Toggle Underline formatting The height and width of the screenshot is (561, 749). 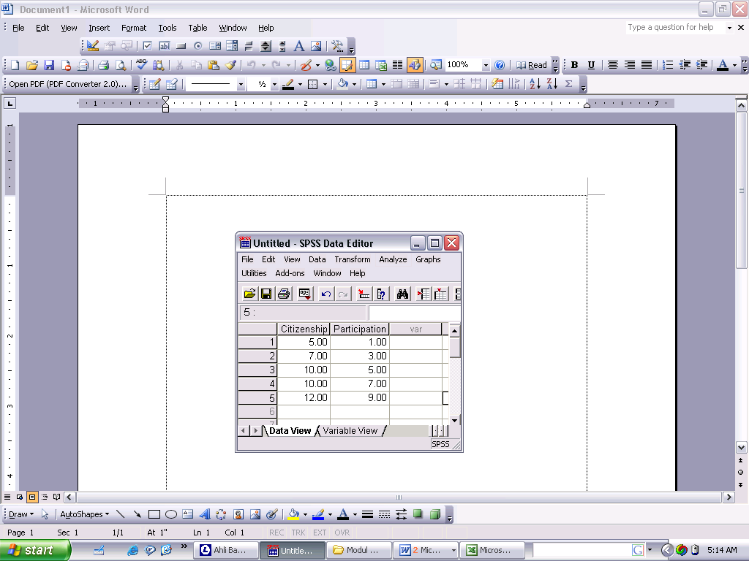591,65
